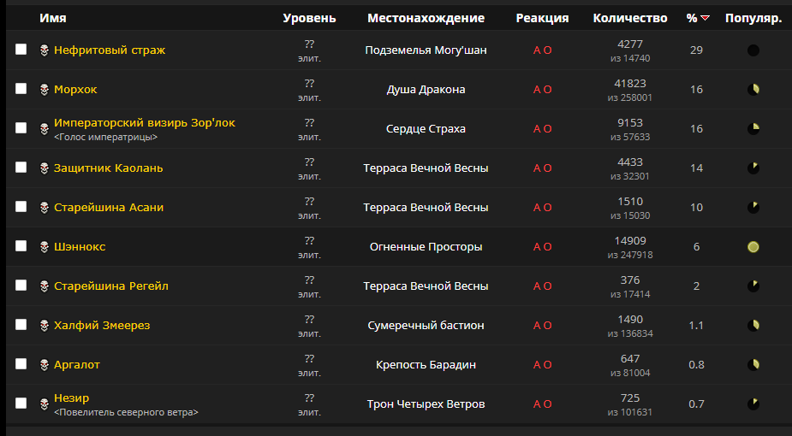Click the popularity pie icon for Нефритовый страж
Screen dimensions: 792x436
(753, 50)
